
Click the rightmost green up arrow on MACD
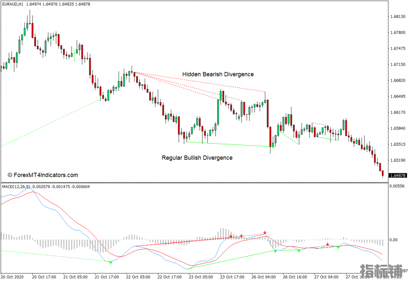coord(338,248)
